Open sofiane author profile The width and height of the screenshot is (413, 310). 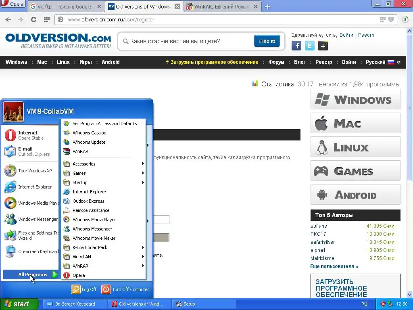319,226
